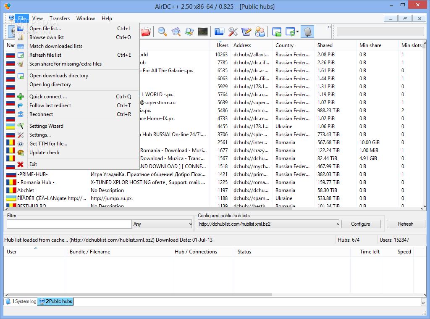The image size is (430, 319).
Task: Expand the toolbar overflow chevron
Action: coord(329,27)
